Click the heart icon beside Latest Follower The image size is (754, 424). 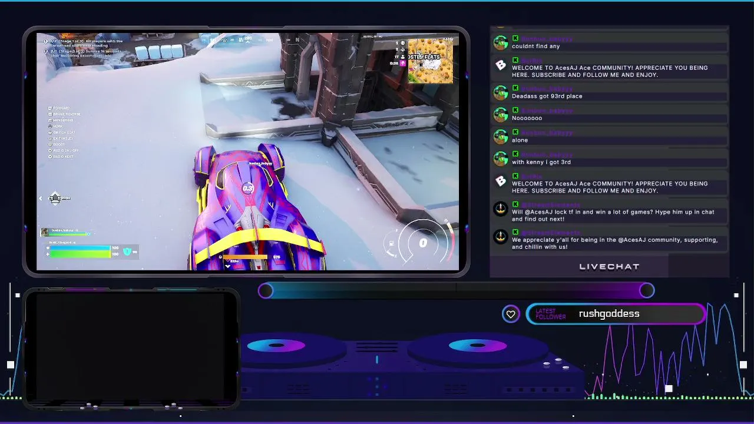pos(511,314)
